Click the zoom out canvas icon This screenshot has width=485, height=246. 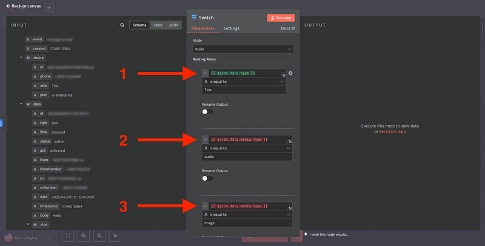coord(99,236)
